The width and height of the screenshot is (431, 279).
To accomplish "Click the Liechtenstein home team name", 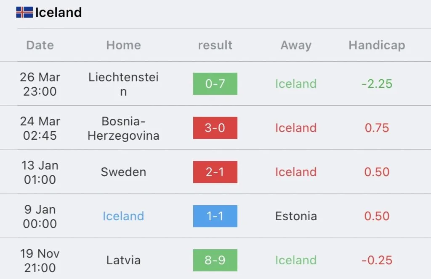I will (123, 84).
